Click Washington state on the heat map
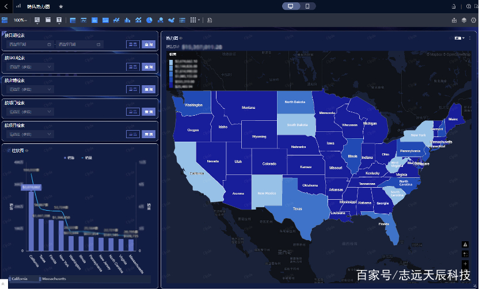The height and width of the screenshot is (289, 479). (x=193, y=105)
